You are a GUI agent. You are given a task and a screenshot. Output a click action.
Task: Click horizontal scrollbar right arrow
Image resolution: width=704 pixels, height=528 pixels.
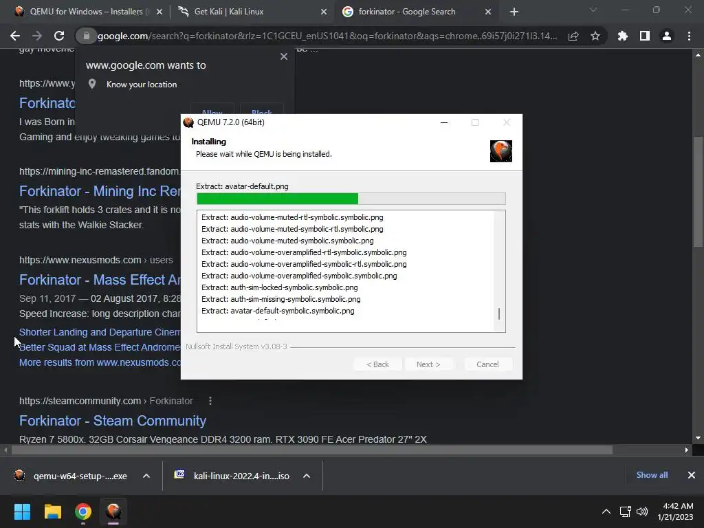point(687,450)
